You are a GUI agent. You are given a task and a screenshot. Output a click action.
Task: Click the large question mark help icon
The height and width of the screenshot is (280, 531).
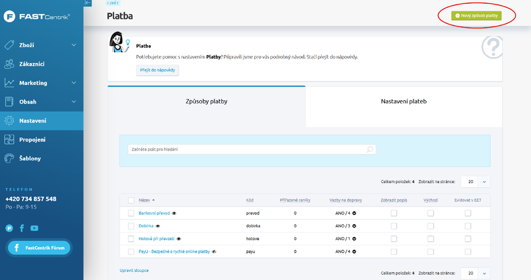click(x=492, y=47)
